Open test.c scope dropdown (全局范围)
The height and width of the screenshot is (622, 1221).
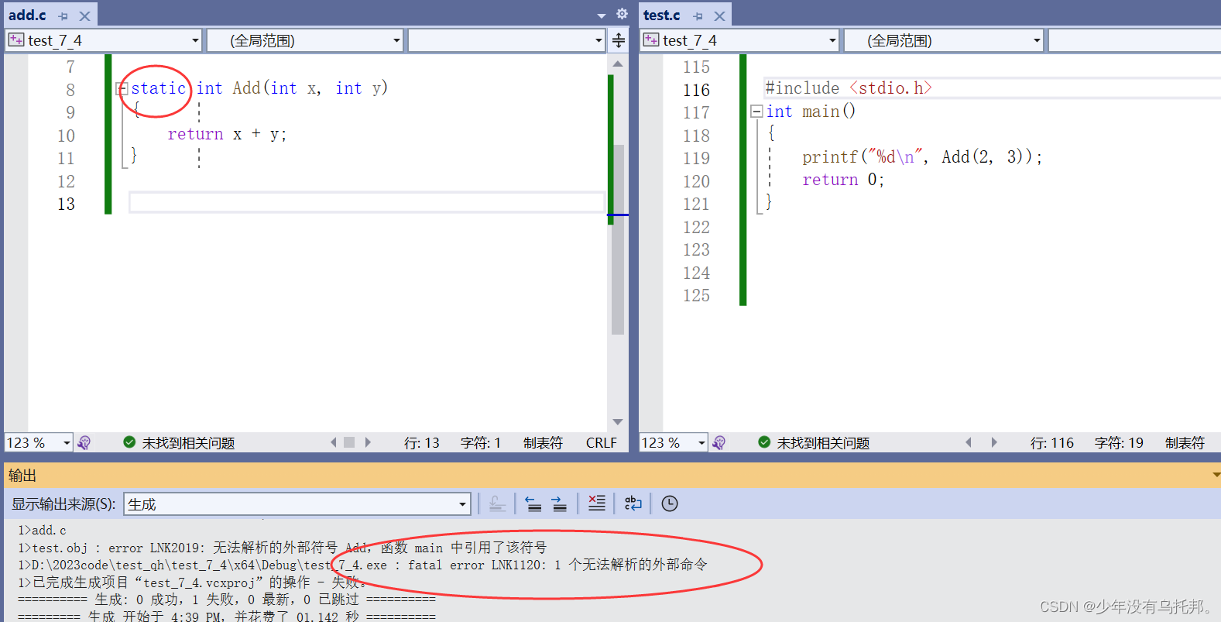pos(944,40)
